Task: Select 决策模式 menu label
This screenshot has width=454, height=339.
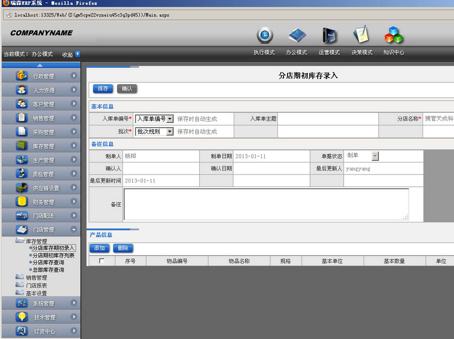Action: tap(362, 52)
